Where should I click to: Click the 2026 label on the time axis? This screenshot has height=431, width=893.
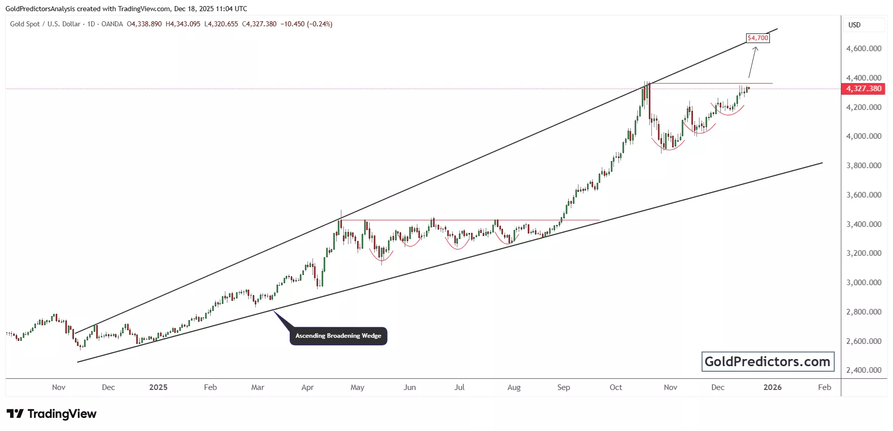(x=772, y=387)
